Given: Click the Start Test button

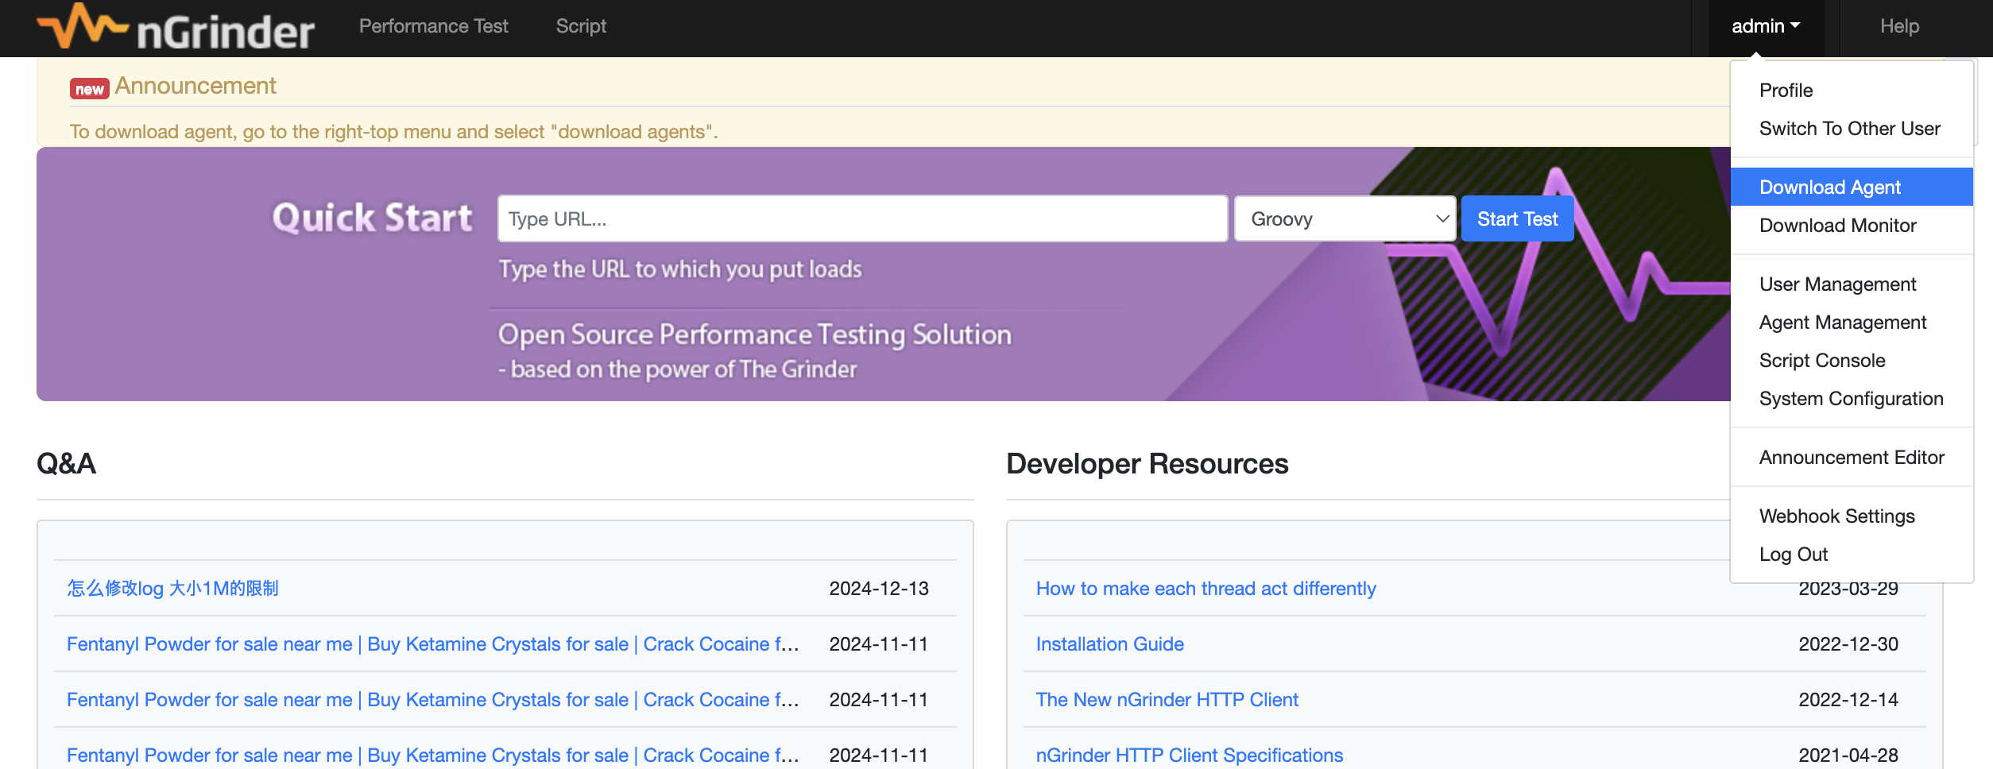Looking at the screenshot, I should (x=1517, y=218).
